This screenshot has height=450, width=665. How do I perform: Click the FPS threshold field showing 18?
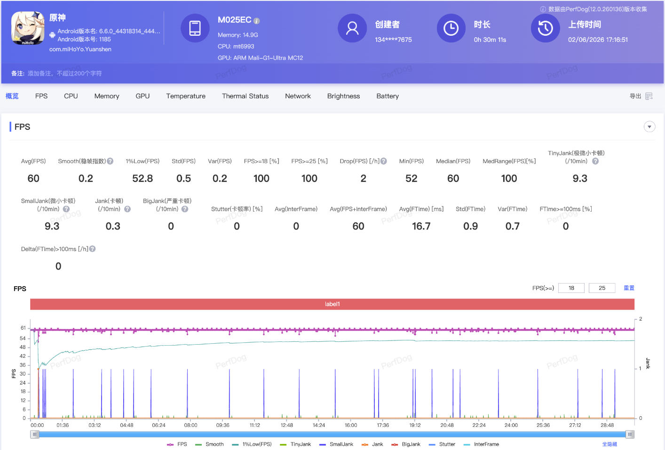point(571,288)
